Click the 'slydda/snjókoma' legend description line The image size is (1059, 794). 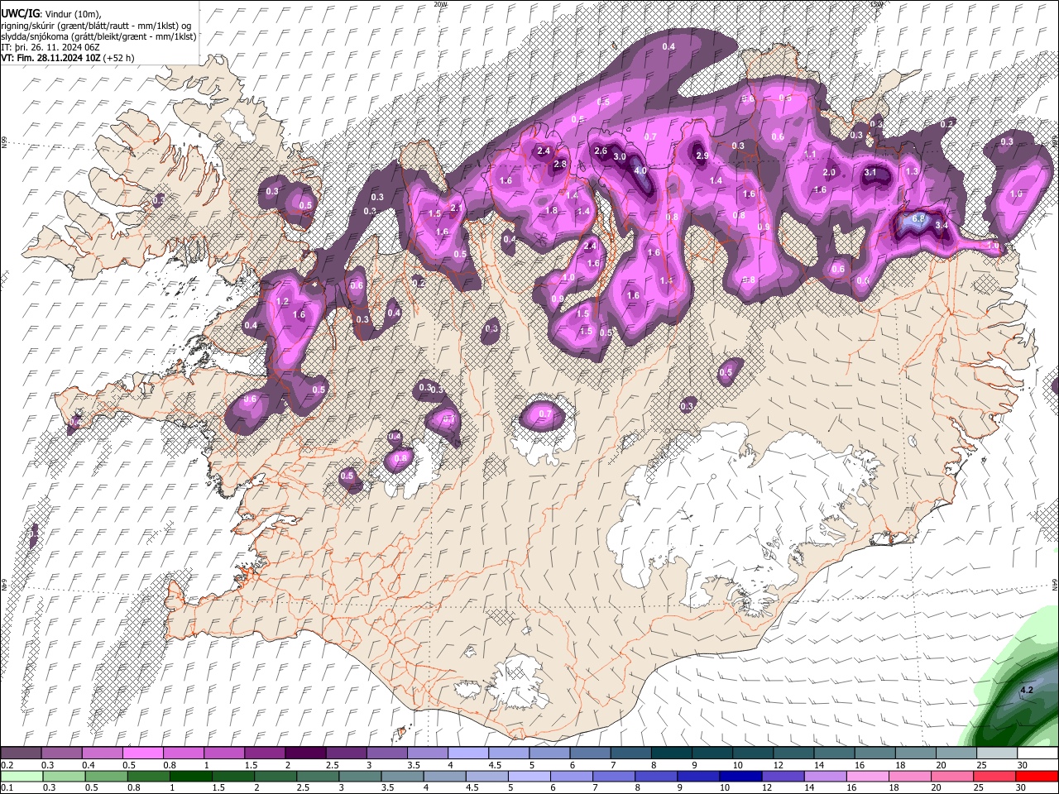point(98,36)
